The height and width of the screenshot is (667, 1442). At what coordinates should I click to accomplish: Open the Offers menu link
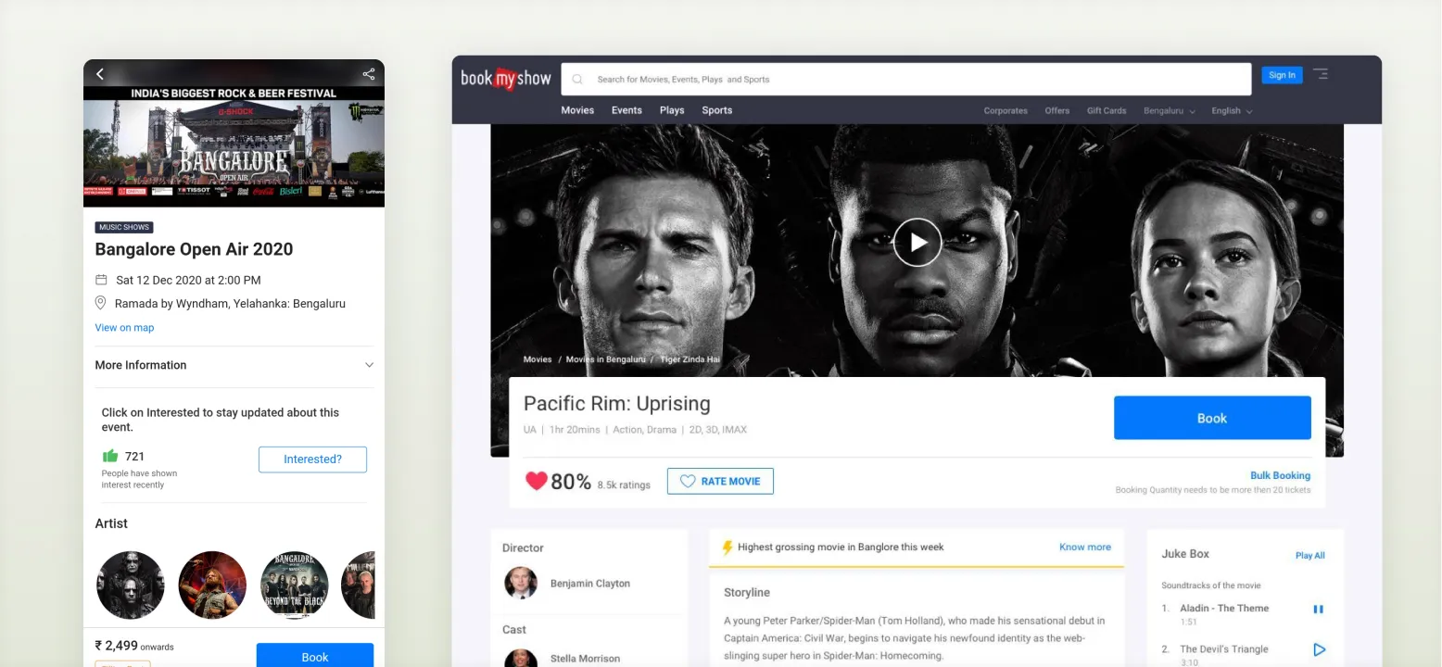click(1057, 111)
